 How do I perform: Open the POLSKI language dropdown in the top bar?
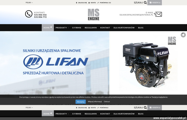[x=29, y=3]
